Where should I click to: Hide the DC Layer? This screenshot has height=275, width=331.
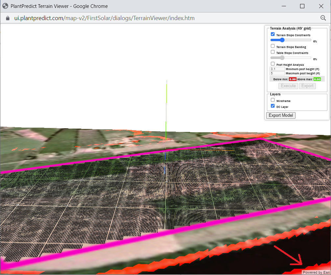pos(272,106)
